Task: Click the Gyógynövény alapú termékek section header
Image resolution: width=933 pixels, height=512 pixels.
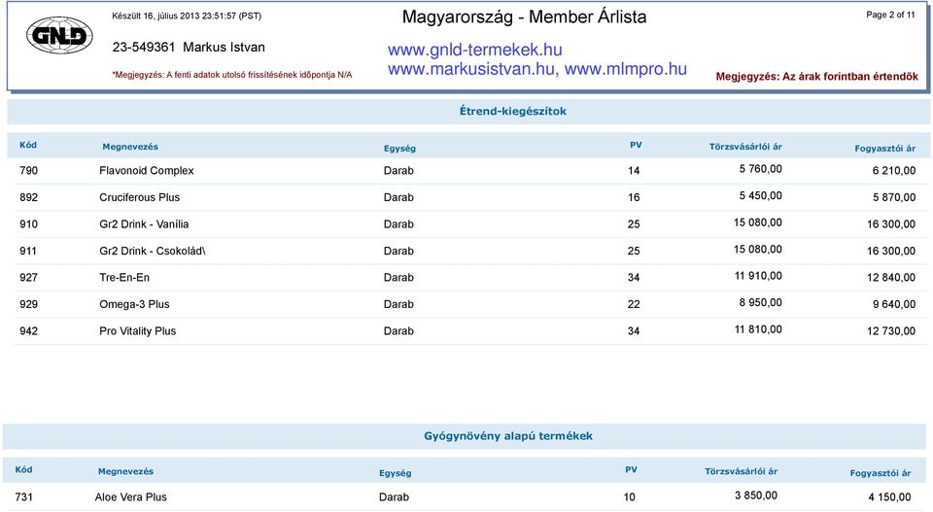Action: coord(508,436)
